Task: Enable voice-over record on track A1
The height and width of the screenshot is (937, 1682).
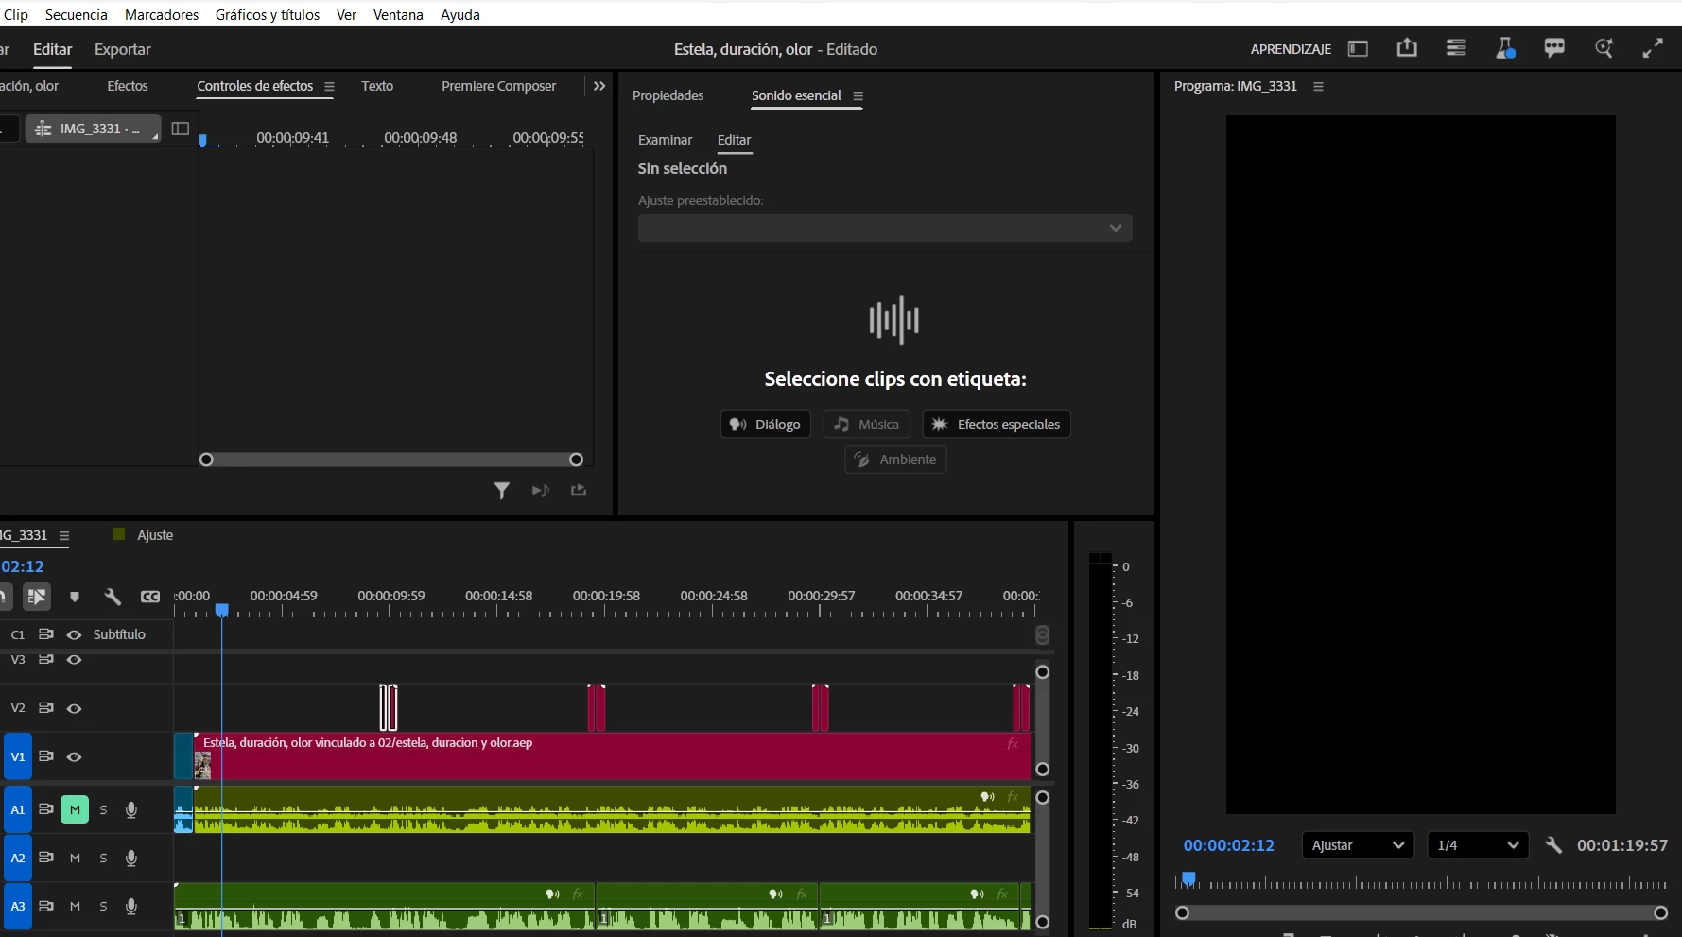Action: [131, 810]
